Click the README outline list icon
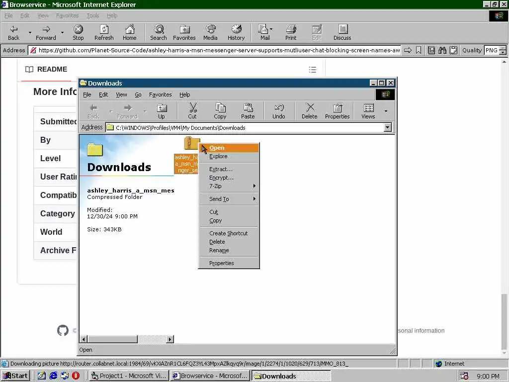 pyautogui.click(x=313, y=70)
